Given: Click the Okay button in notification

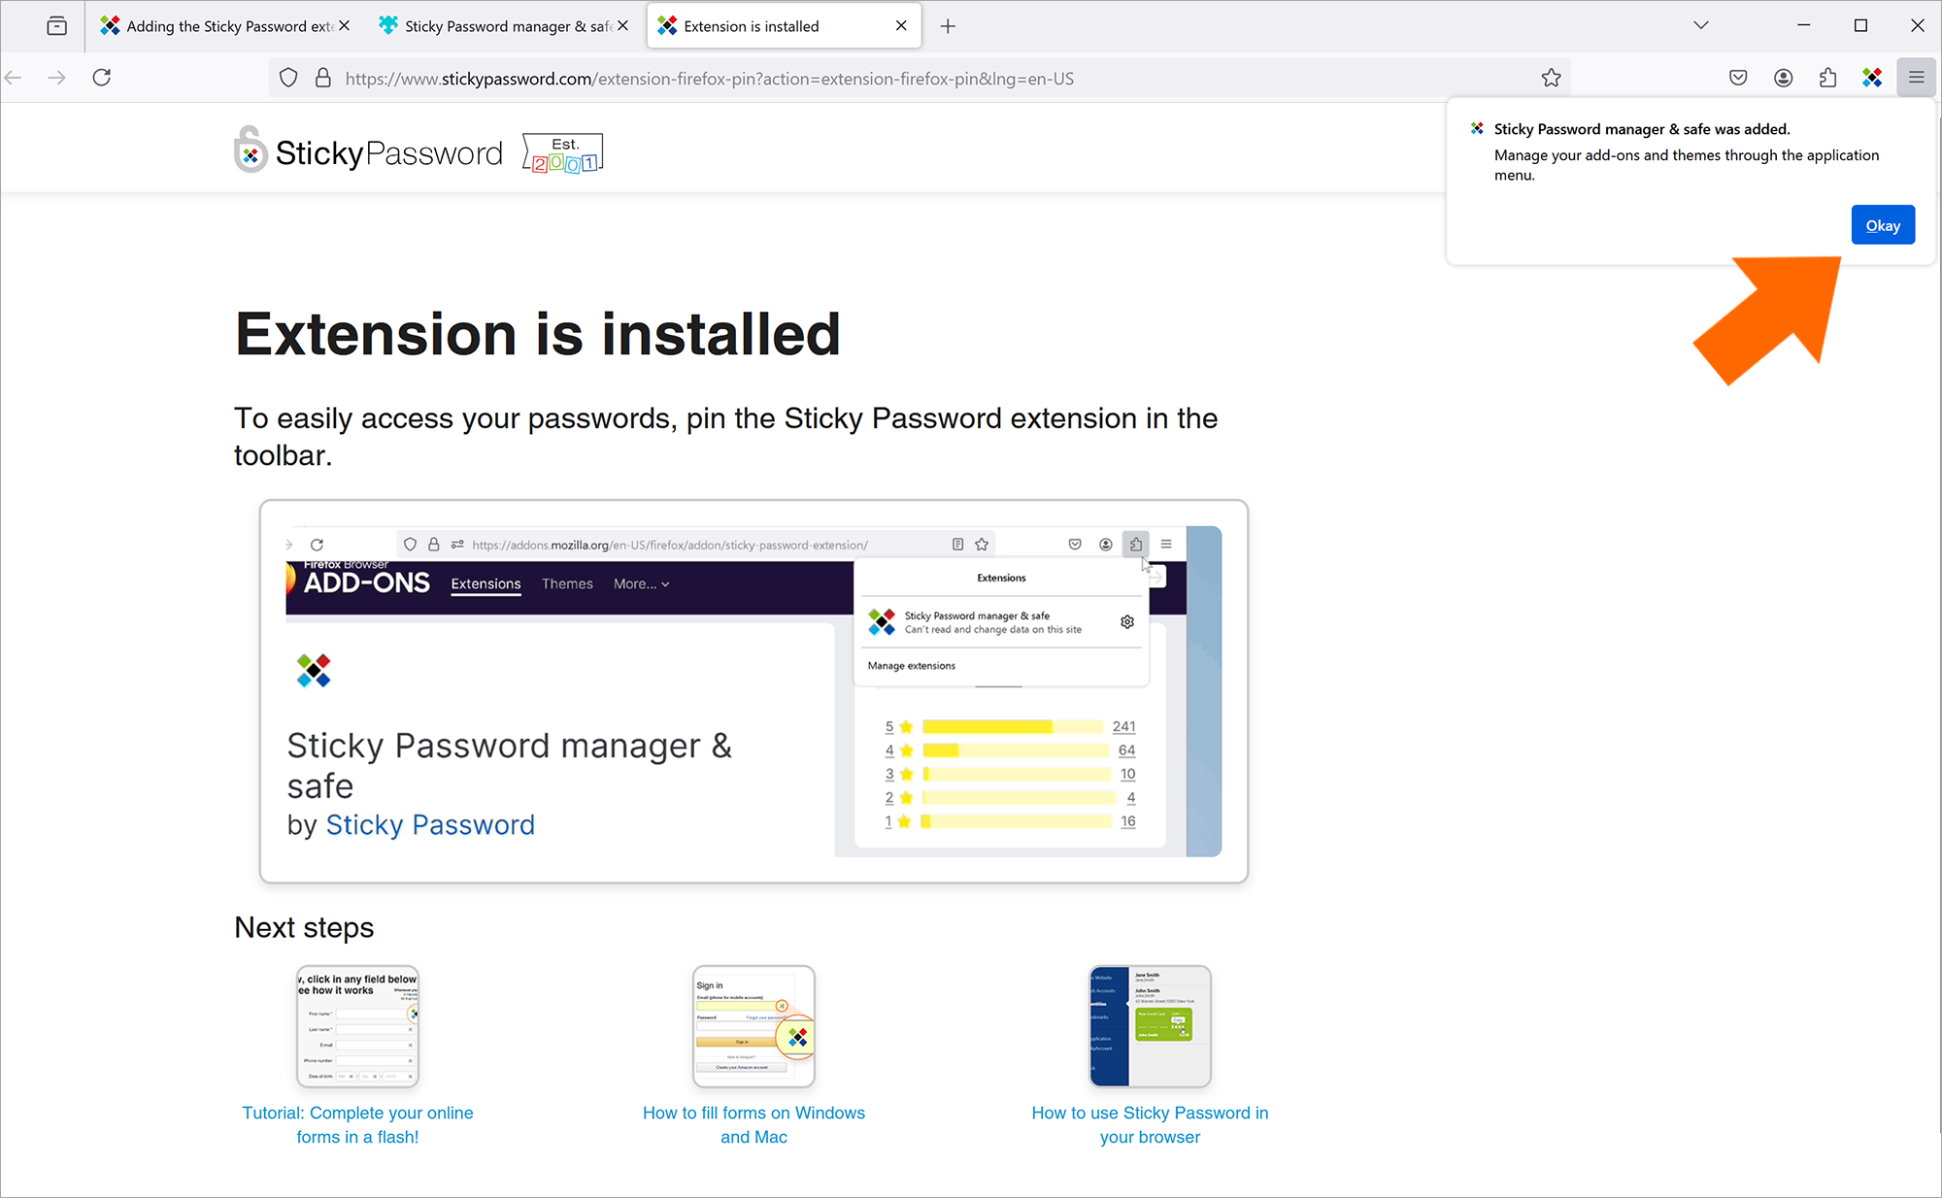Looking at the screenshot, I should (x=1883, y=225).
